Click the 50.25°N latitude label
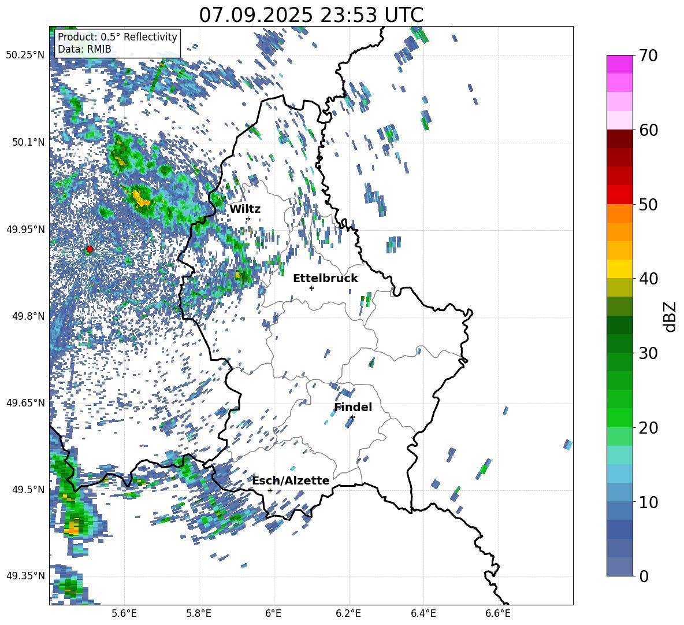Screen dimensions: 684x625 tap(25, 56)
